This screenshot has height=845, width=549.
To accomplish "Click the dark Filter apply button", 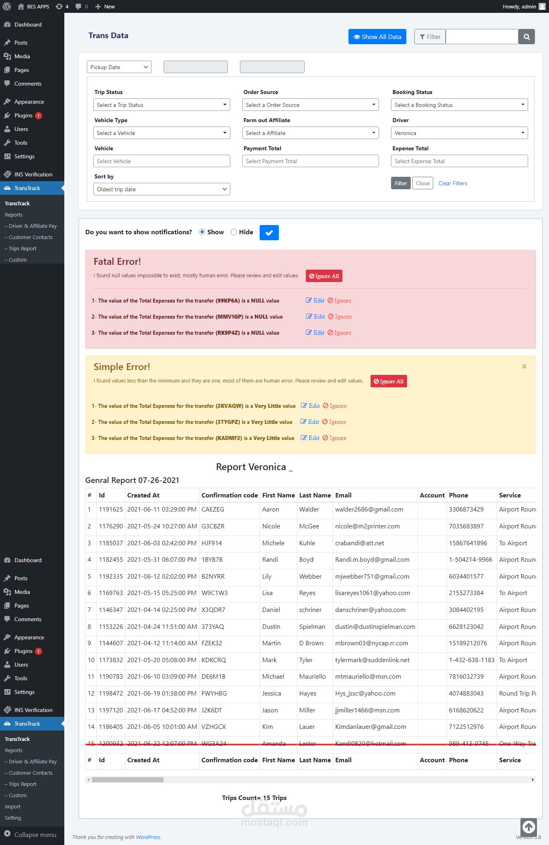I will (x=401, y=183).
